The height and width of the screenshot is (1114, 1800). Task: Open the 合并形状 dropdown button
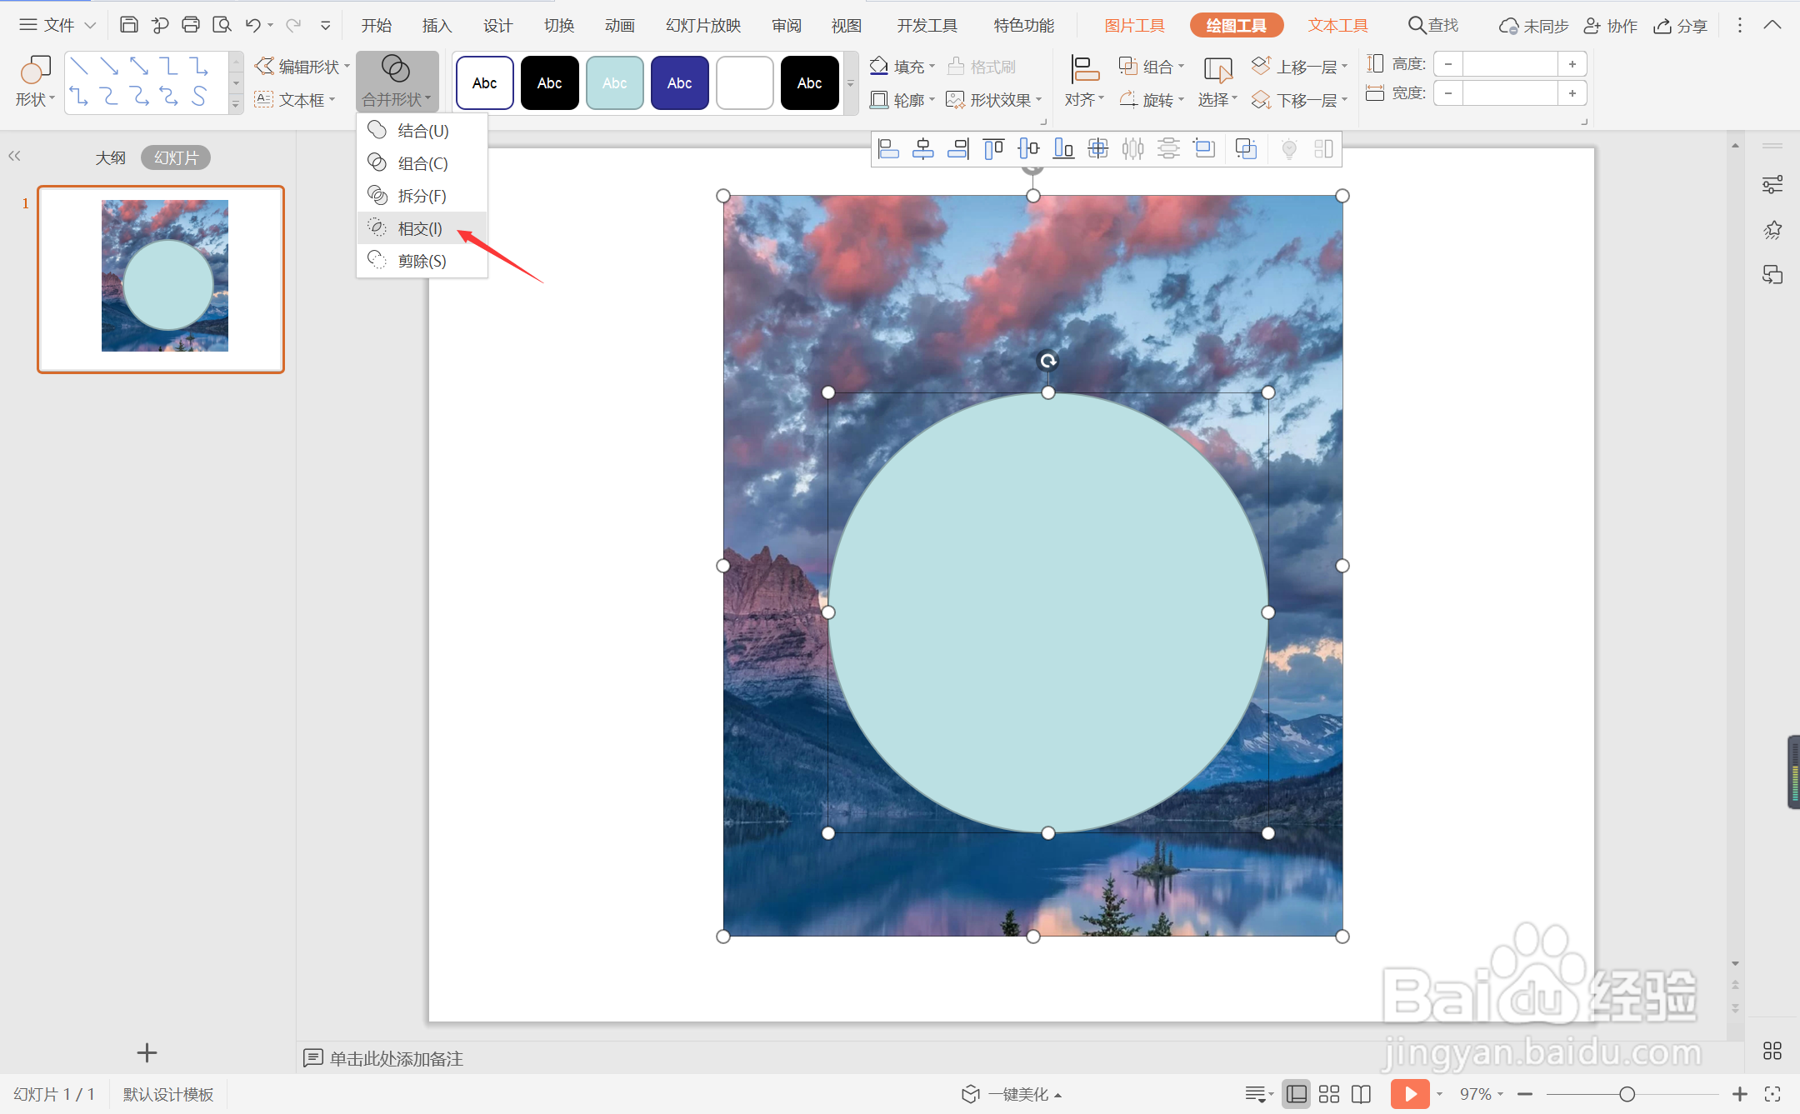point(397,82)
